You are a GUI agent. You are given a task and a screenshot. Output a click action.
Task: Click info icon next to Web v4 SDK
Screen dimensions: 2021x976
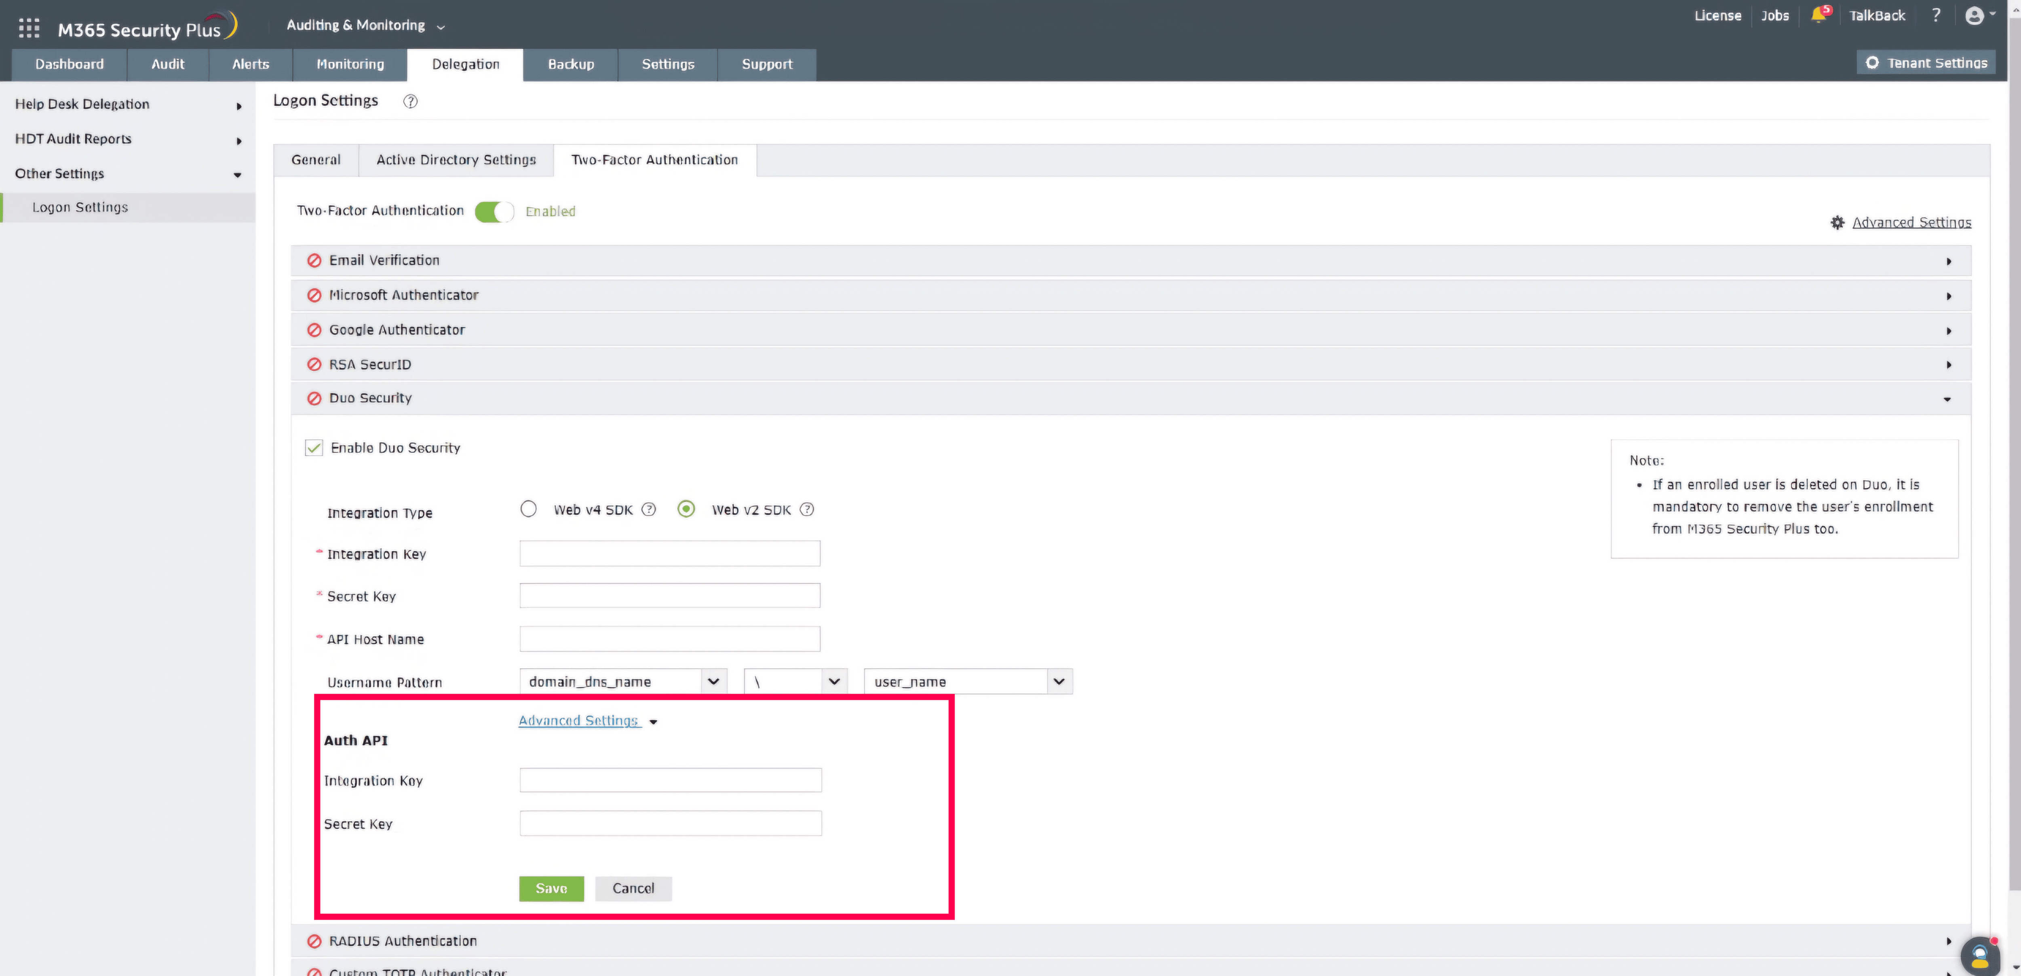click(649, 509)
